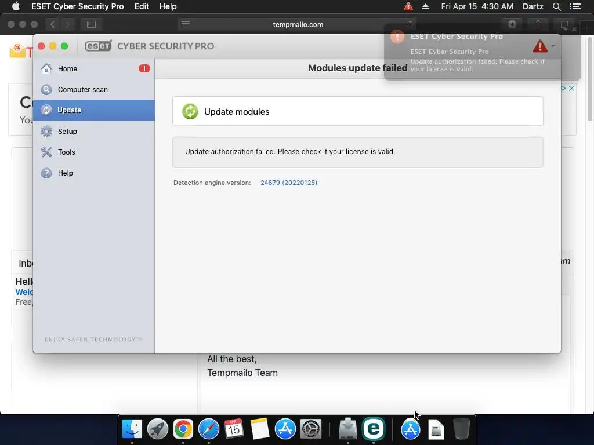Open the Setup section
The height and width of the screenshot is (445, 594).
[93, 132]
